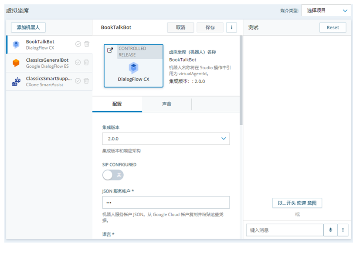356x253 pixels.
Task: Delete BookTalkBot with its trash icon
Action: click(x=87, y=44)
